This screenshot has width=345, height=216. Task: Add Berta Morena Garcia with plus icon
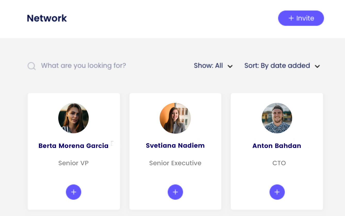pos(73,192)
